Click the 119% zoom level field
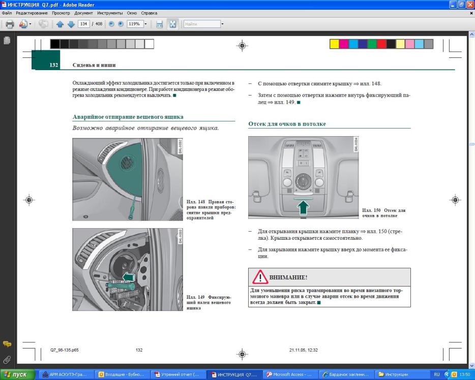The image size is (475, 380). (x=134, y=24)
